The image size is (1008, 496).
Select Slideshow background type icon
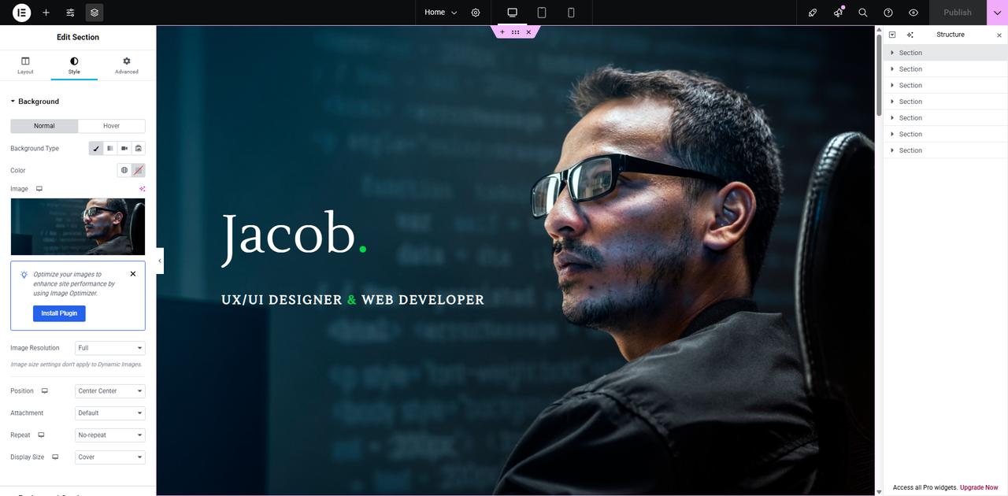139,148
